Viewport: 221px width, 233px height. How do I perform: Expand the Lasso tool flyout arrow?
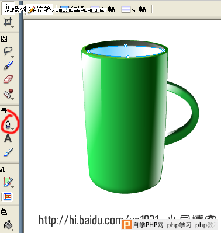tap(13, 57)
